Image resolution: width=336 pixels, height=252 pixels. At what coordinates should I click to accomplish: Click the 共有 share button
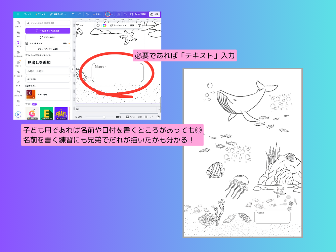155,14
